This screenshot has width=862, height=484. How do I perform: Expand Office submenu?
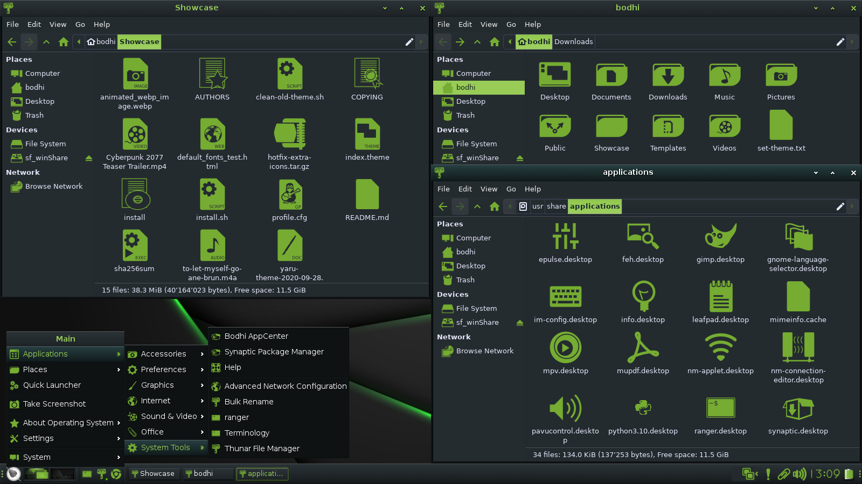[x=166, y=432]
